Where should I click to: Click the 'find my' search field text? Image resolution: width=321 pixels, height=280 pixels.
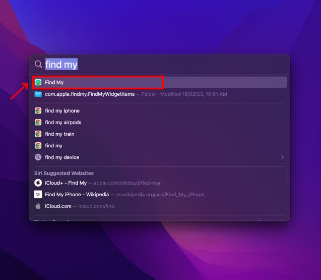click(61, 64)
